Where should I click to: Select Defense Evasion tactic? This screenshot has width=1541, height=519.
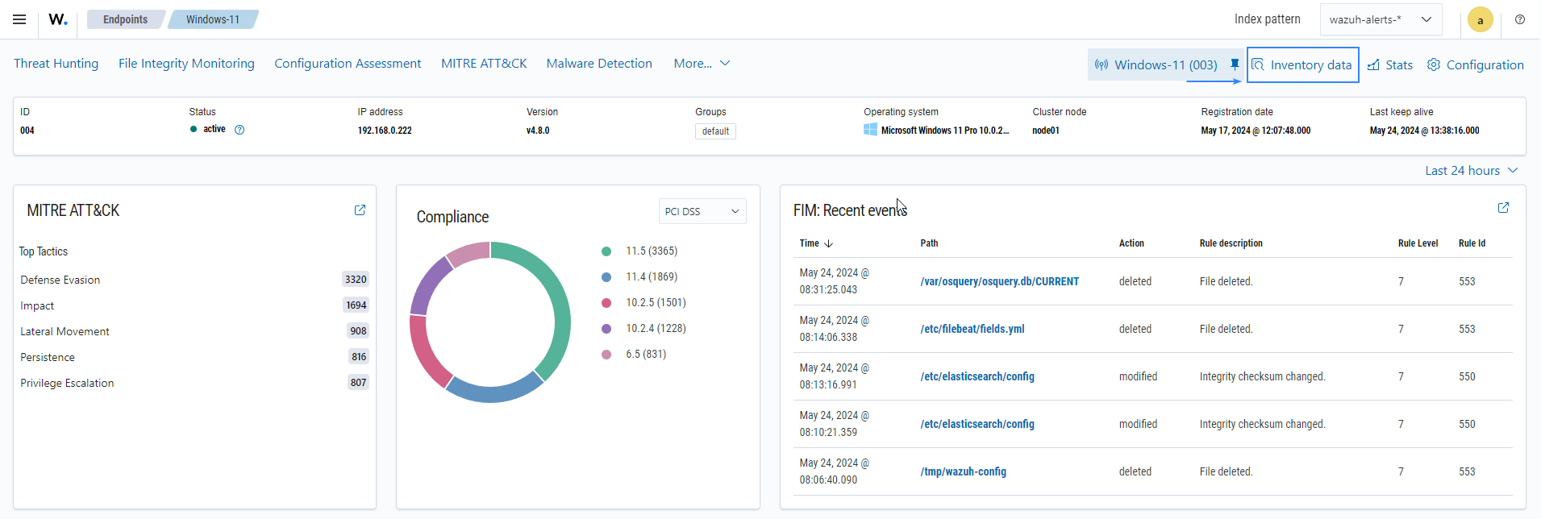coord(60,280)
